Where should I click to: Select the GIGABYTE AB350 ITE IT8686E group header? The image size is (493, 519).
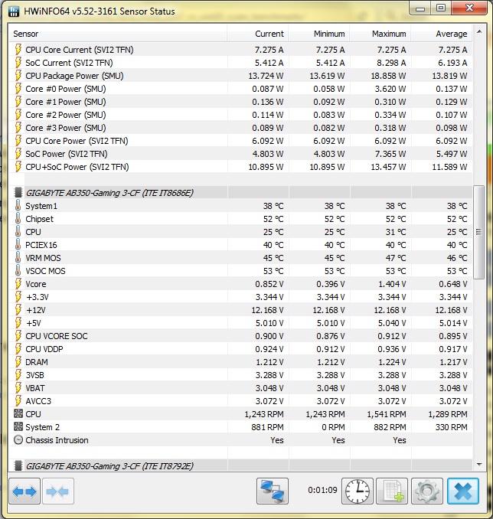[x=109, y=193]
